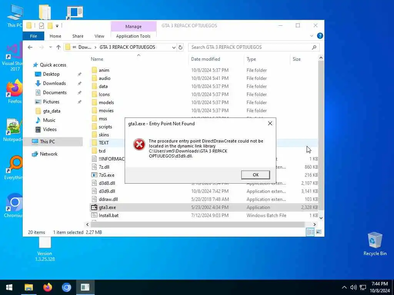Viewport: 394px width, 295px height.
Task: Open Videos in the navigation pane
Action: pyautogui.click(x=50, y=129)
